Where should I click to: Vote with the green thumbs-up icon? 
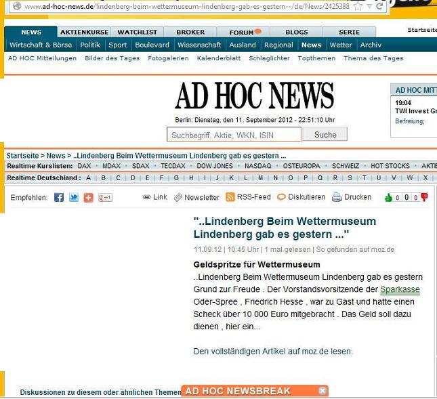tap(388, 198)
